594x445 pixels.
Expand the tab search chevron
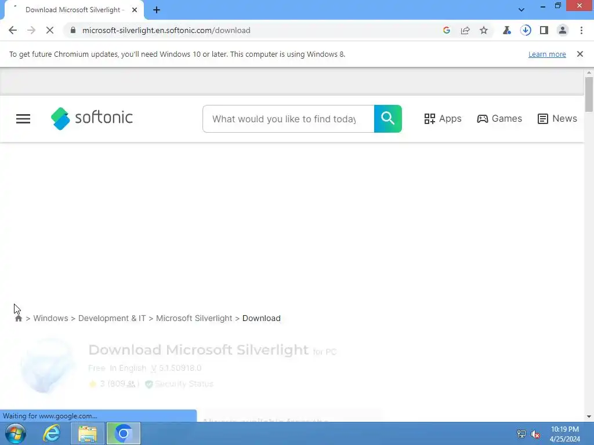point(521,10)
